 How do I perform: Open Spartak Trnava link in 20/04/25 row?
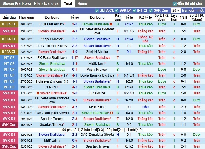pos(52,119)
